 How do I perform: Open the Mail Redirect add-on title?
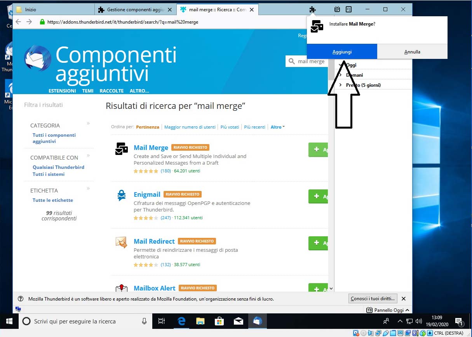click(154, 241)
